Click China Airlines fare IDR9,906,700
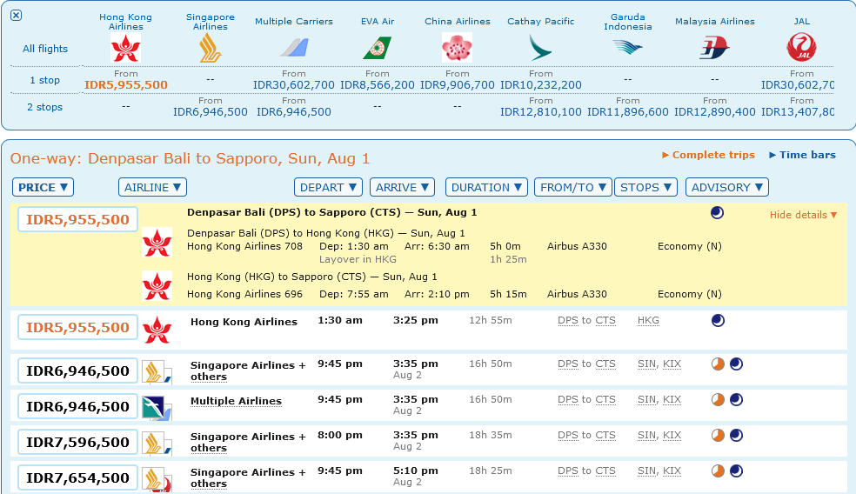The height and width of the screenshot is (494, 856). [457, 85]
